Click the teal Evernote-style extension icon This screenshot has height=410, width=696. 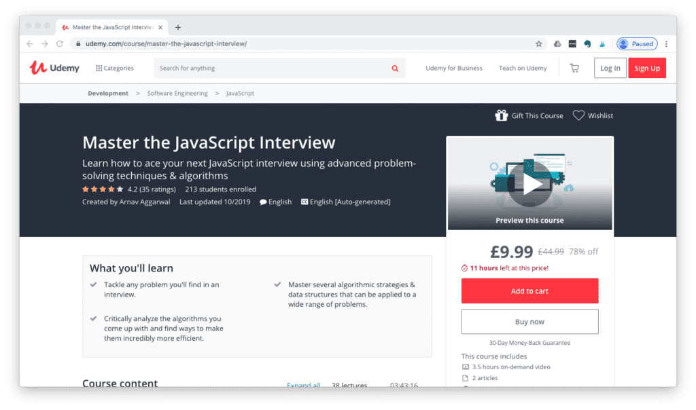click(x=587, y=44)
